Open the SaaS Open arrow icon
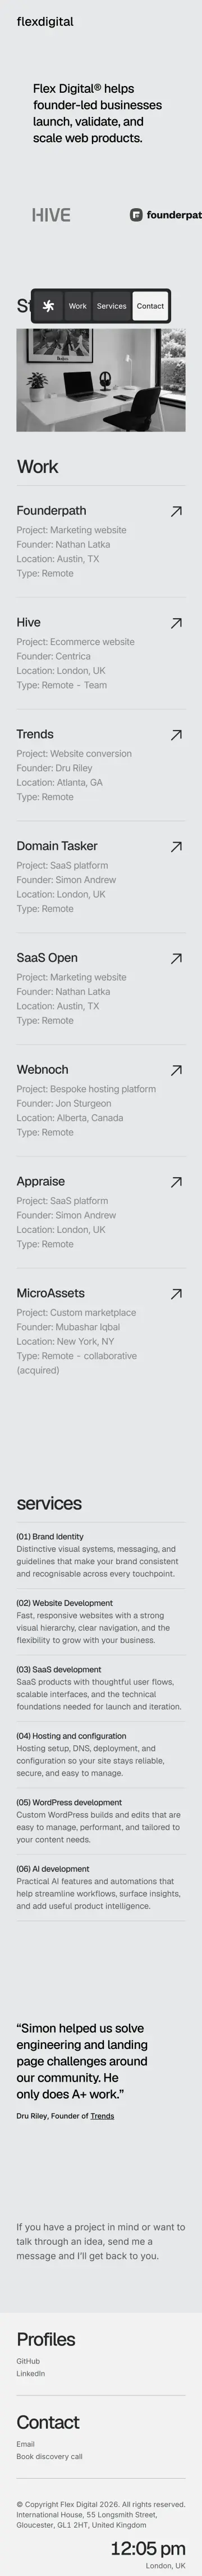 [176, 958]
